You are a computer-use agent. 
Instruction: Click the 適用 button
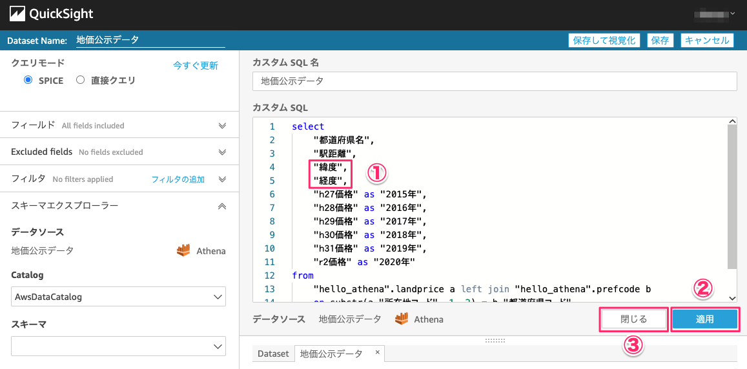705,319
